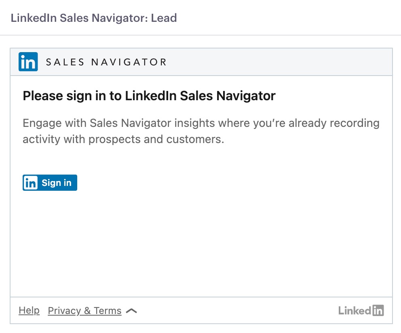Click the activity with prospects and customers line
This screenshot has height=333, width=401.
(123, 139)
